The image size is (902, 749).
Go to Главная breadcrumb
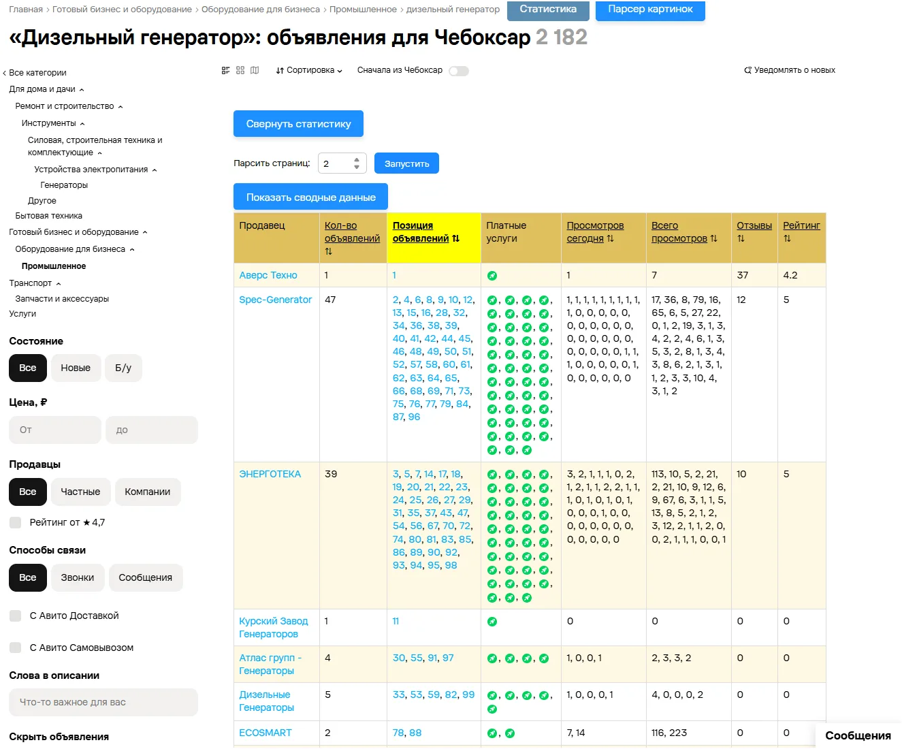pos(26,10)
